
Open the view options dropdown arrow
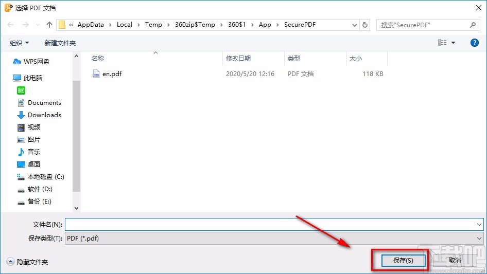pyautogui.click(x=453, y=43)
